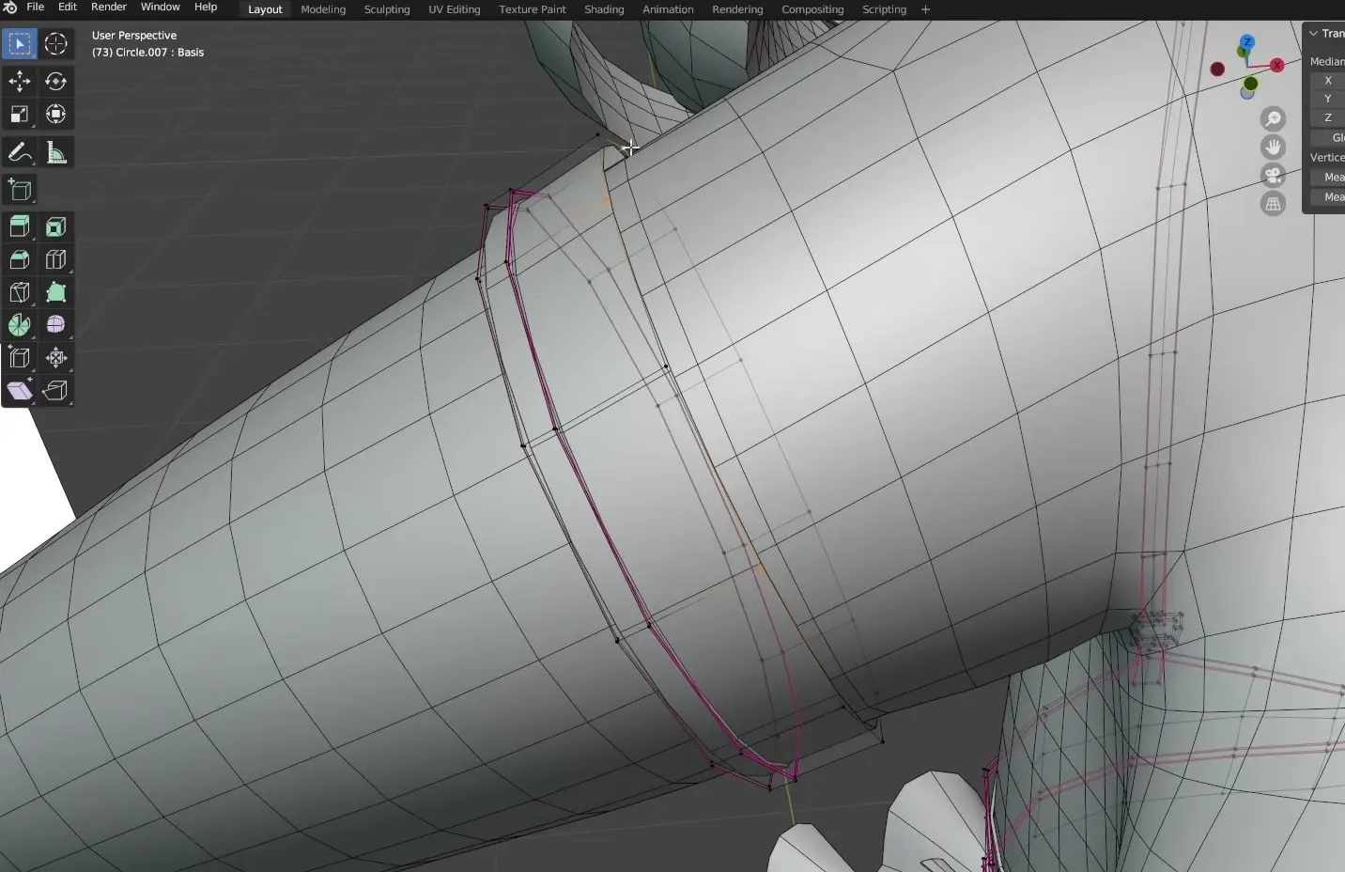Add a new workspace with plus button
Viewport: 1345px width, 872px height.
point(925,9)
